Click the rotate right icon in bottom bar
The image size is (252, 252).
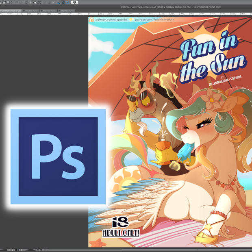pos(41,250)
